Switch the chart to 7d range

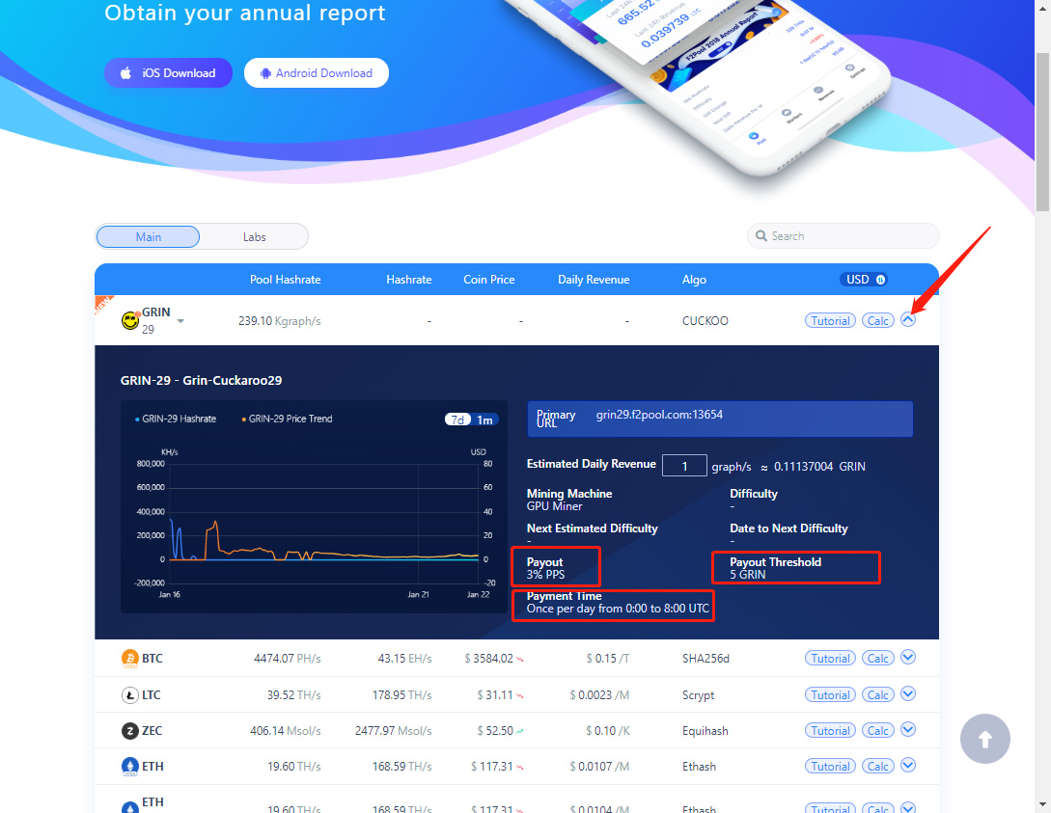coord(457,420)
